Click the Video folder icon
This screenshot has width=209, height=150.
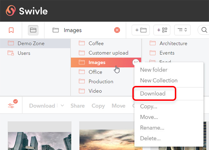tap(82, 91)
